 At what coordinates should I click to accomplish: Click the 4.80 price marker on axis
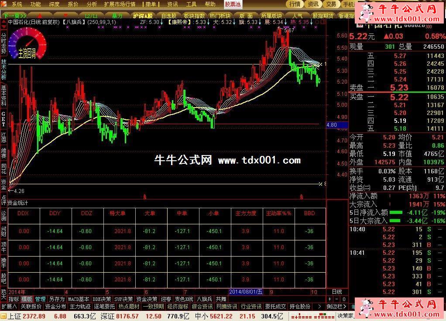click(332, 125)
